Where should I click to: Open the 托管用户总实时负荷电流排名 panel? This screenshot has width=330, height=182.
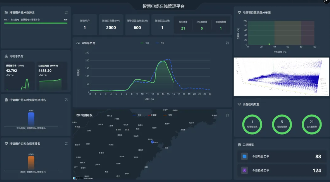(66, 100)
